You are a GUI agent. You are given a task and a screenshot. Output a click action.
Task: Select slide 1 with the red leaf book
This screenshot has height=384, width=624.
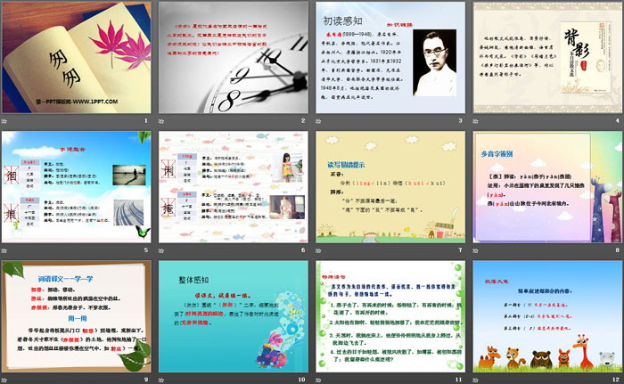[78, 57]
